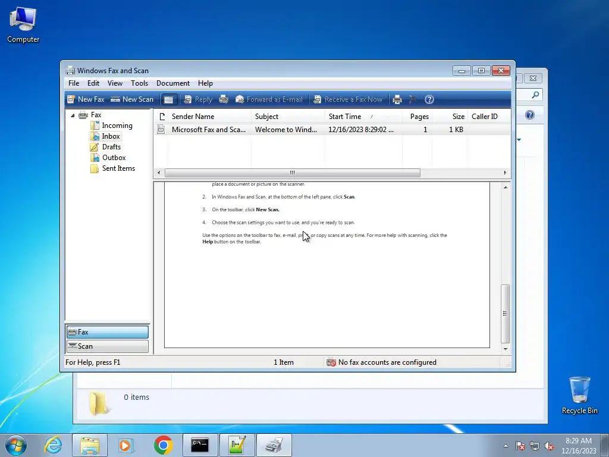Viewport: 609px width, 457px height.
Task: Start a New Scan from the toolbar
Action: pyautogui.click(x=132, y=99)
